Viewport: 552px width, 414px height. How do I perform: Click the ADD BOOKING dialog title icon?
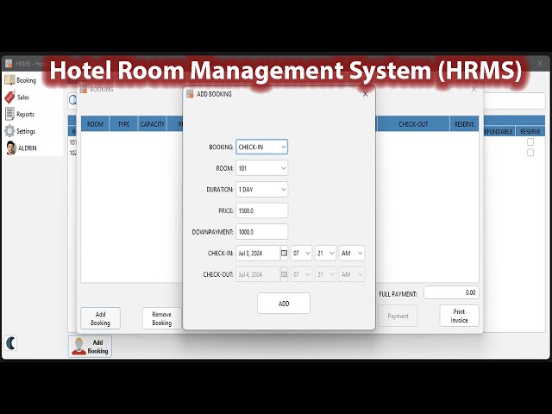pyautogui.click(x=190, y=94)
